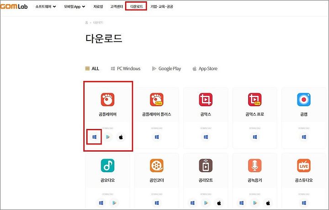Screen dimensions: 329x210
Task: Click the 곰리모트 app icon
Action: pos(206,165)
